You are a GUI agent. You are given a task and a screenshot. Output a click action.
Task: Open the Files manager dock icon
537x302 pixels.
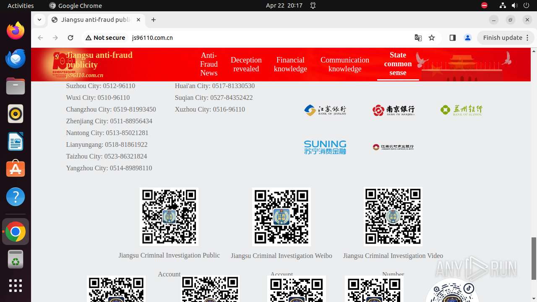click(16, 86)
